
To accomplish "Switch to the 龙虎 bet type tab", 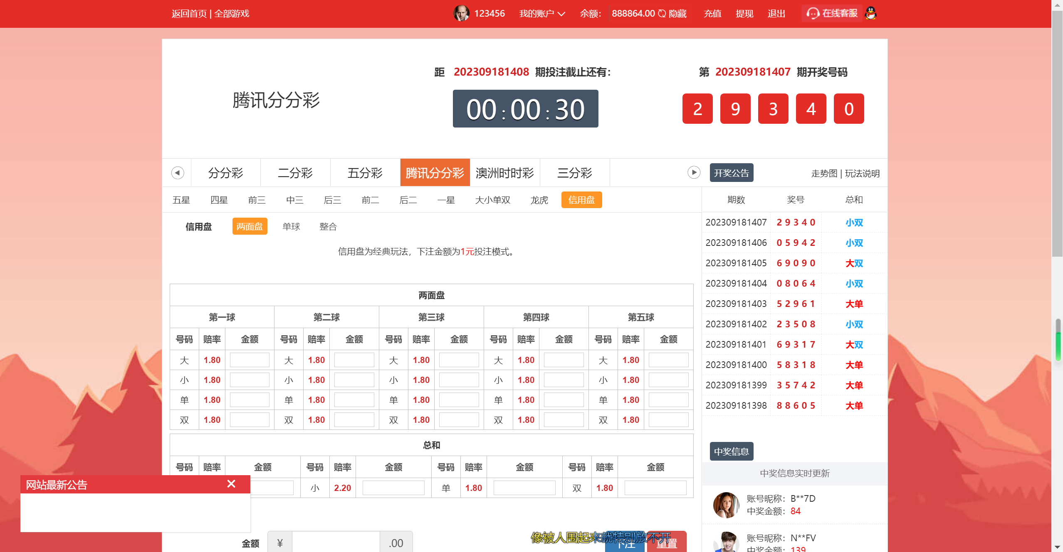I will coord(539,200).
